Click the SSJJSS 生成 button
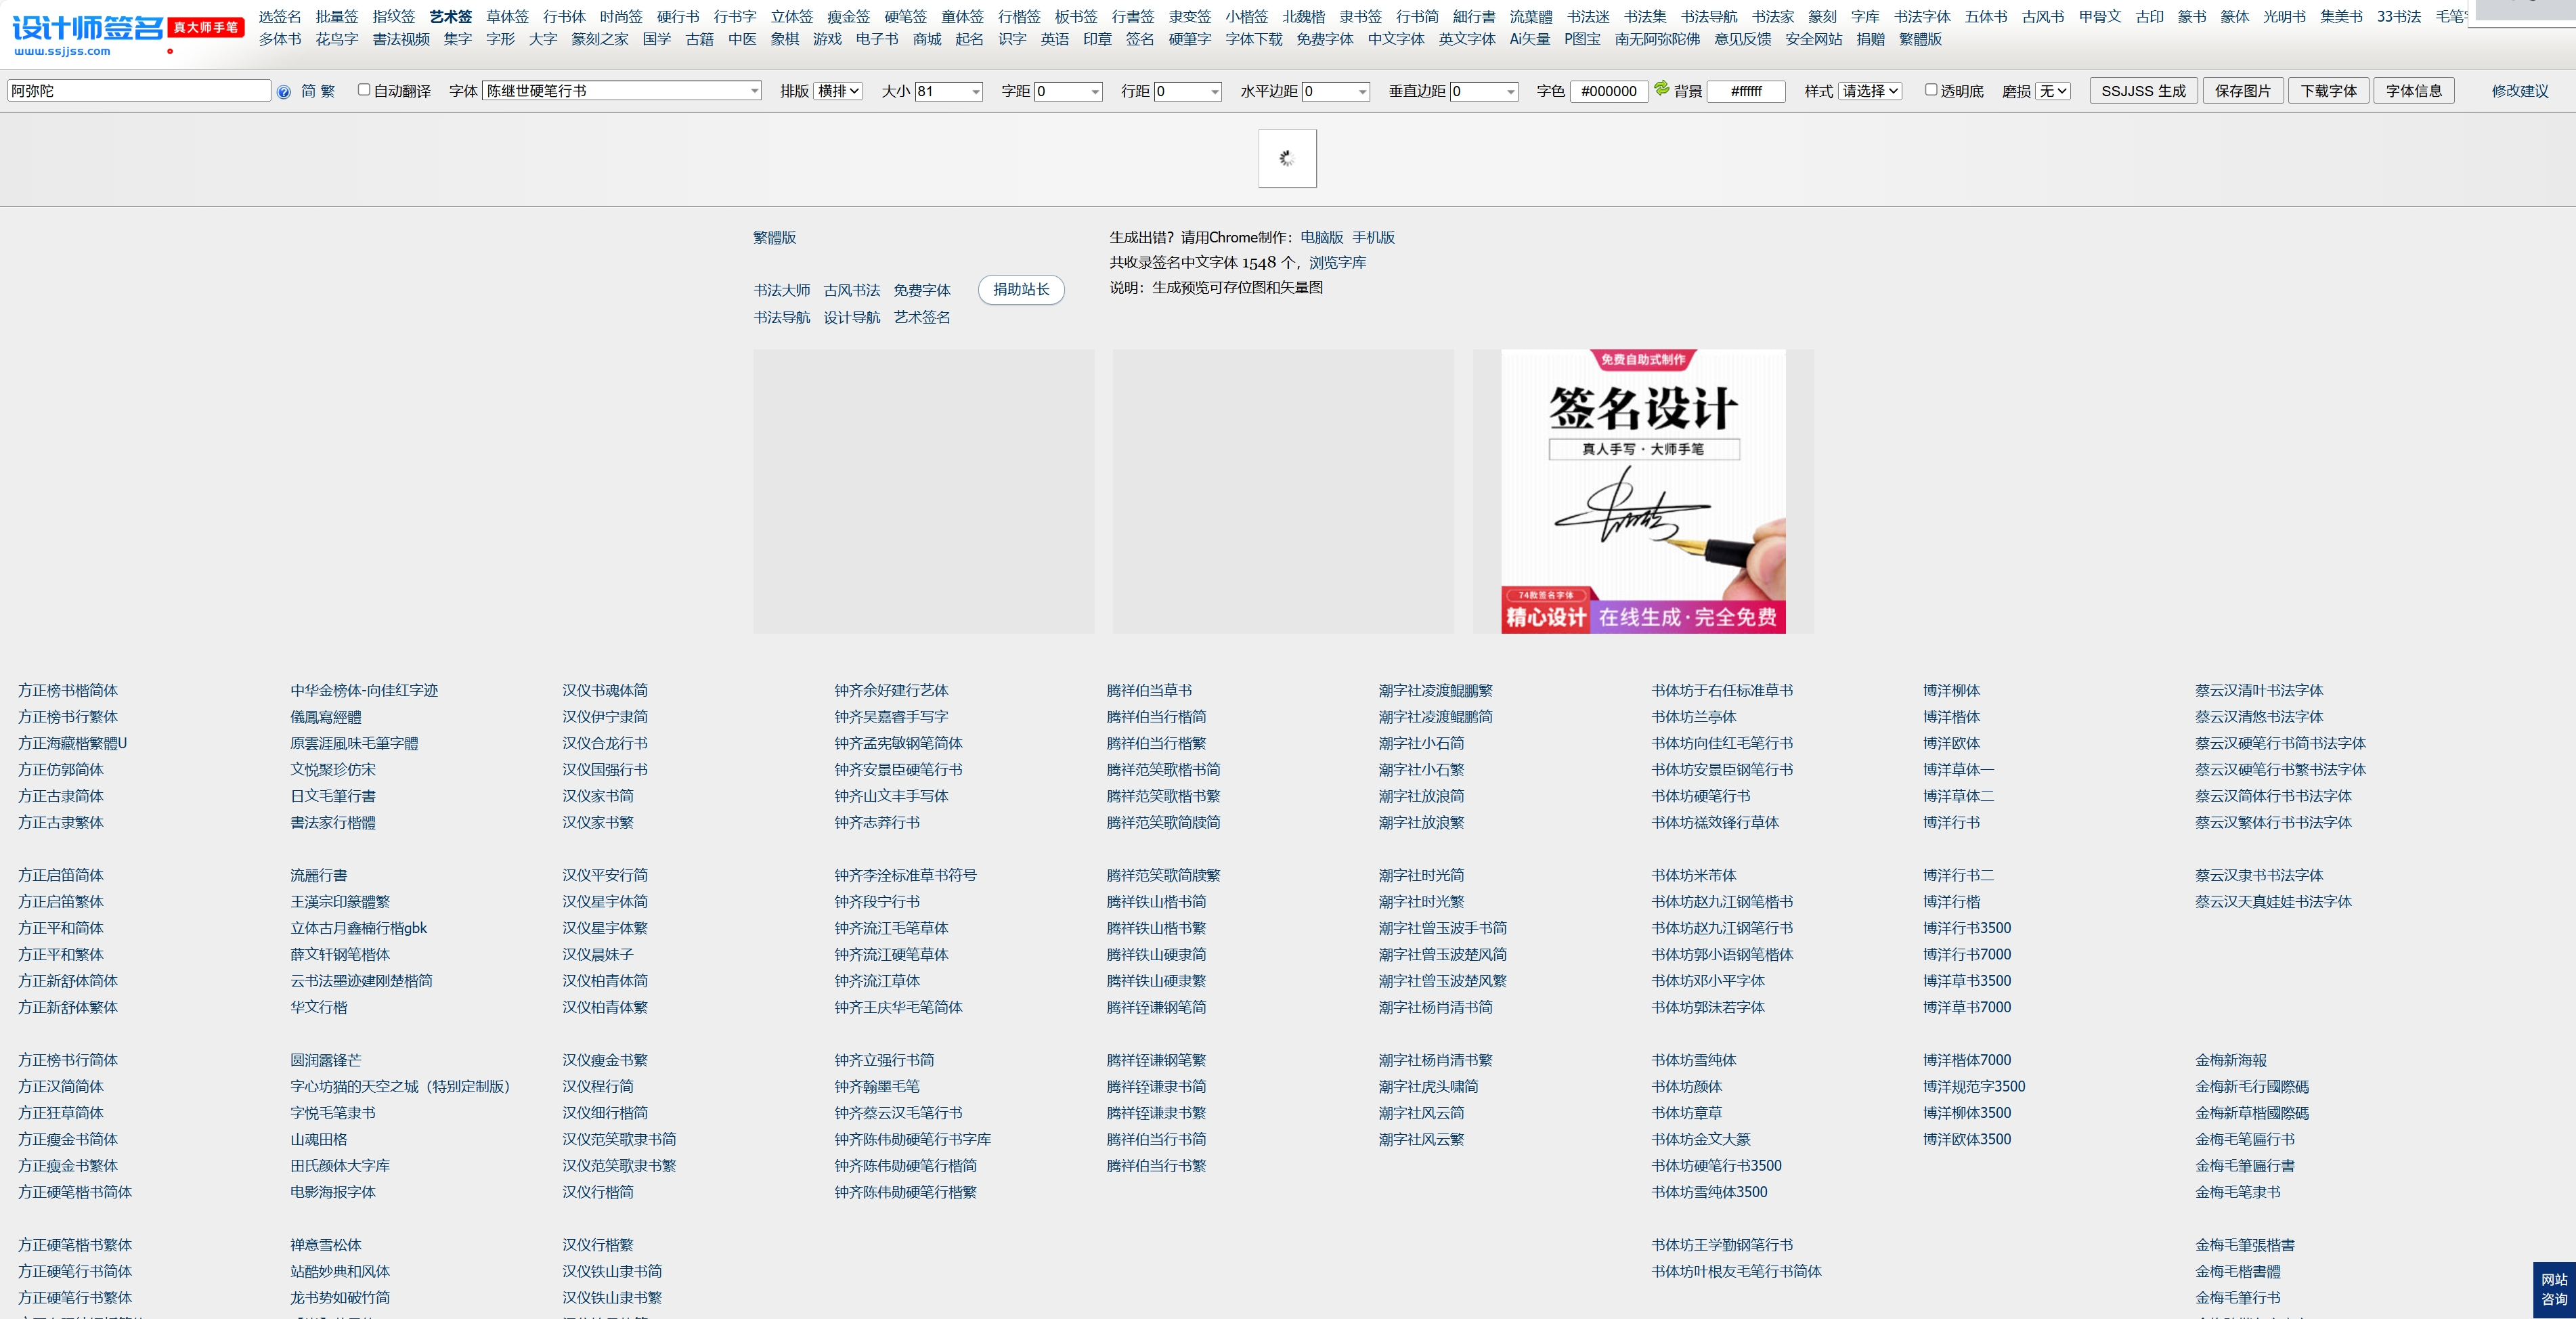 coord(2143,91)
